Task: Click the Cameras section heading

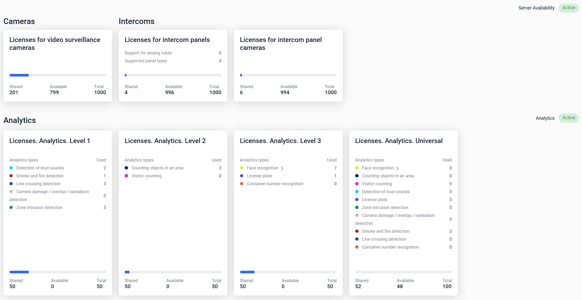Action: click(x=19, y=21)
